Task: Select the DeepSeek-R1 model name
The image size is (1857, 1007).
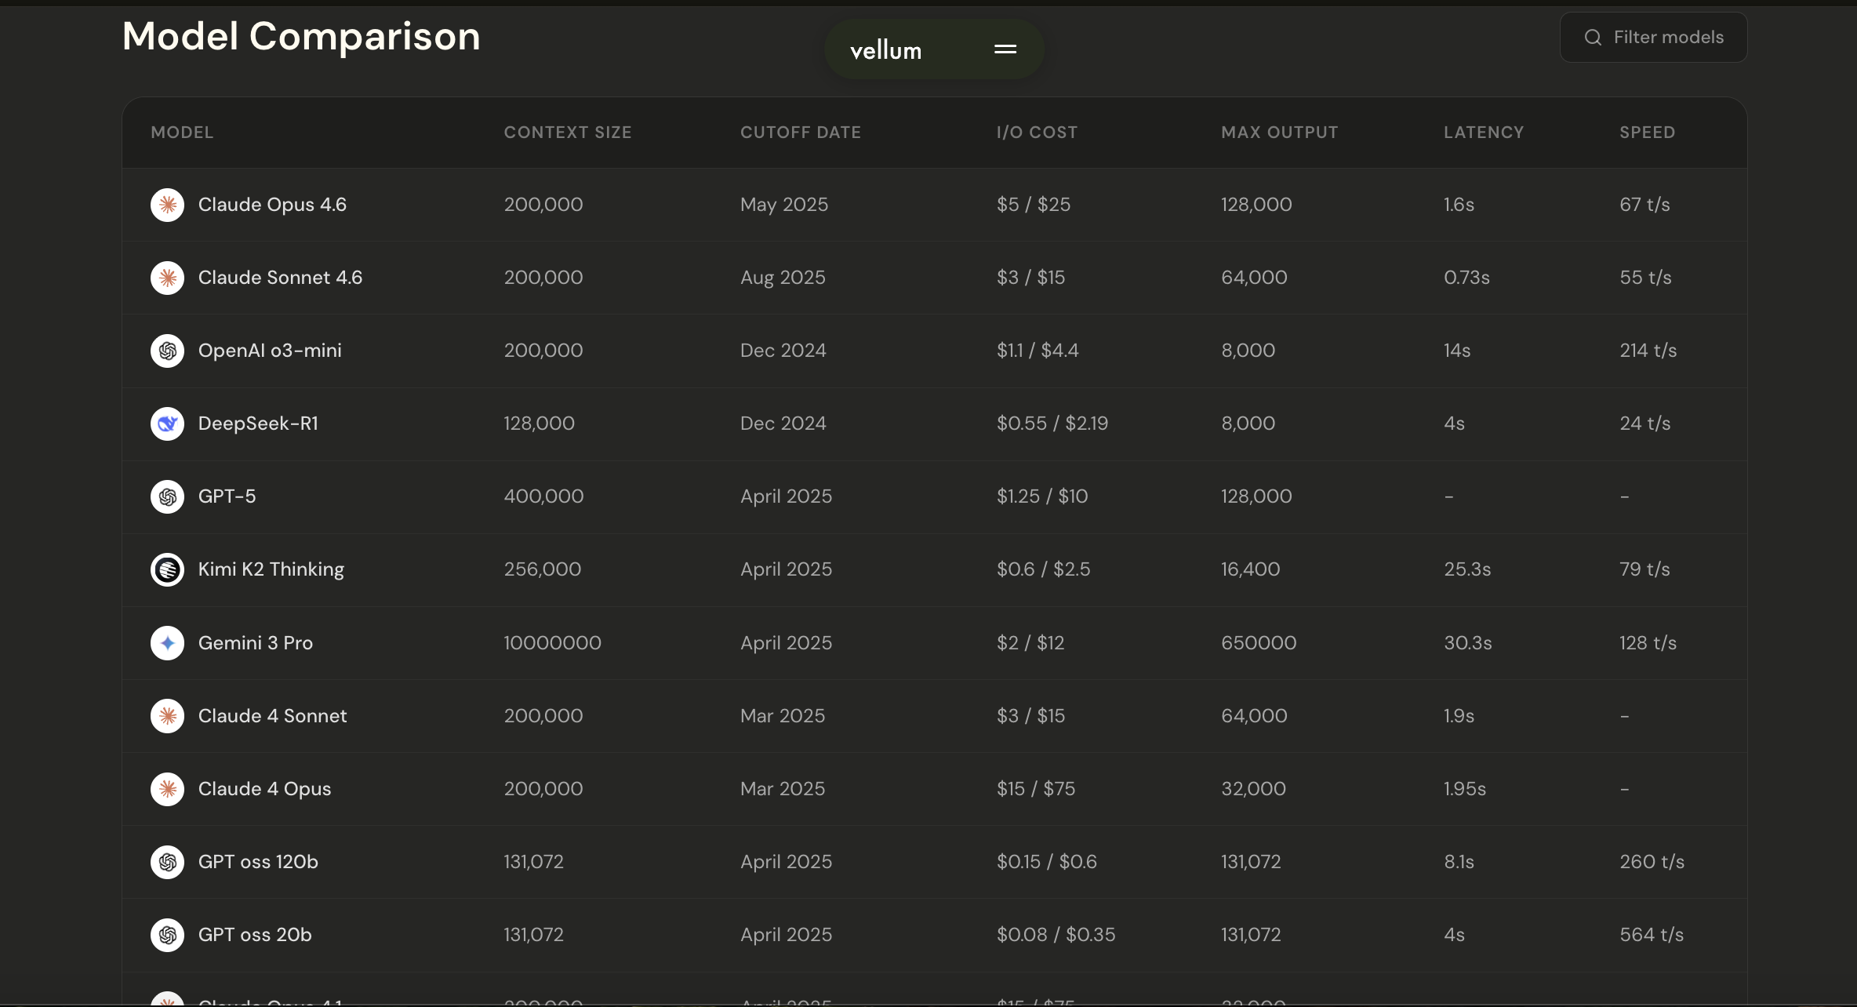Action: [258, 424]
